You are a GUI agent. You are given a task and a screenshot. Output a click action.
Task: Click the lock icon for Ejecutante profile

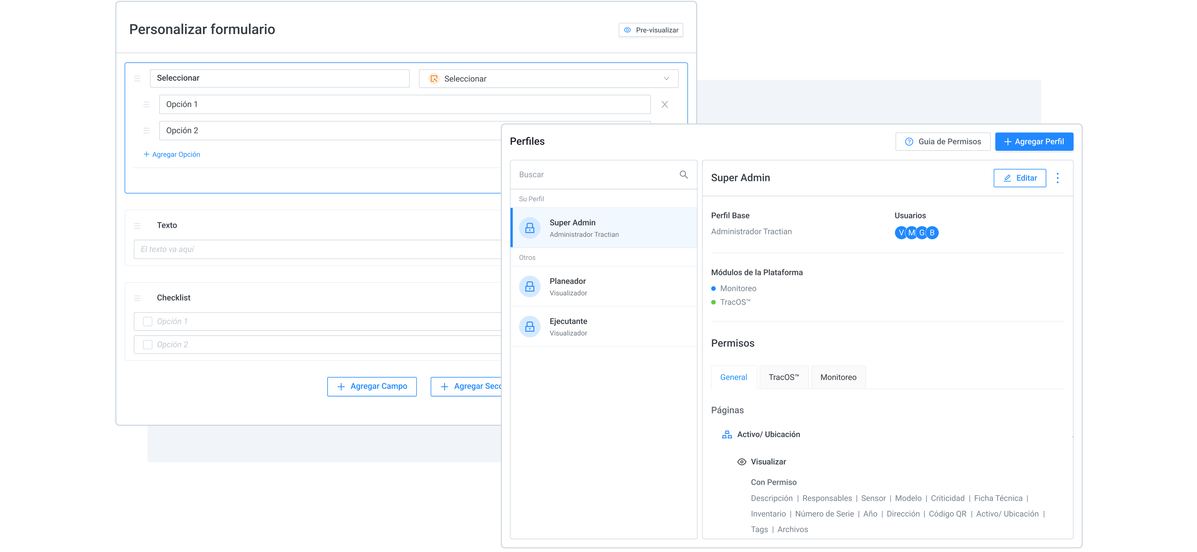point(529,327)
